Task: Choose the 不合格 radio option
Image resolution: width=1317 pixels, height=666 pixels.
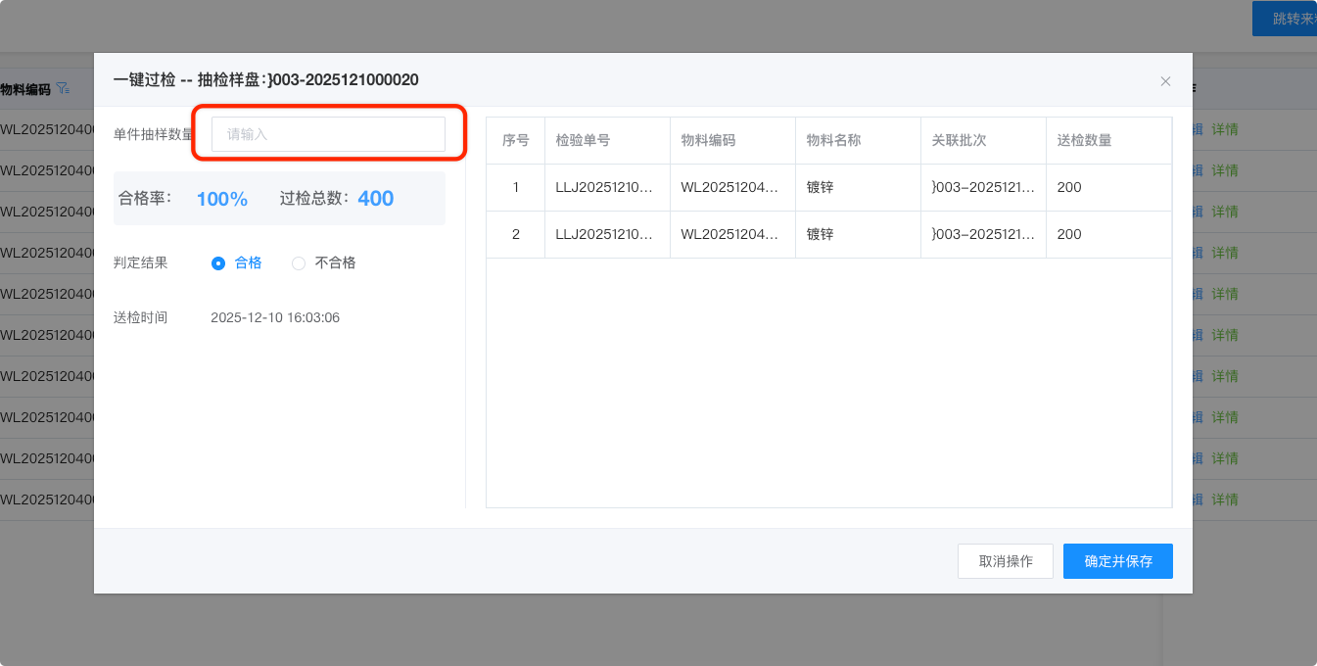Action: [x=299, y=262]
